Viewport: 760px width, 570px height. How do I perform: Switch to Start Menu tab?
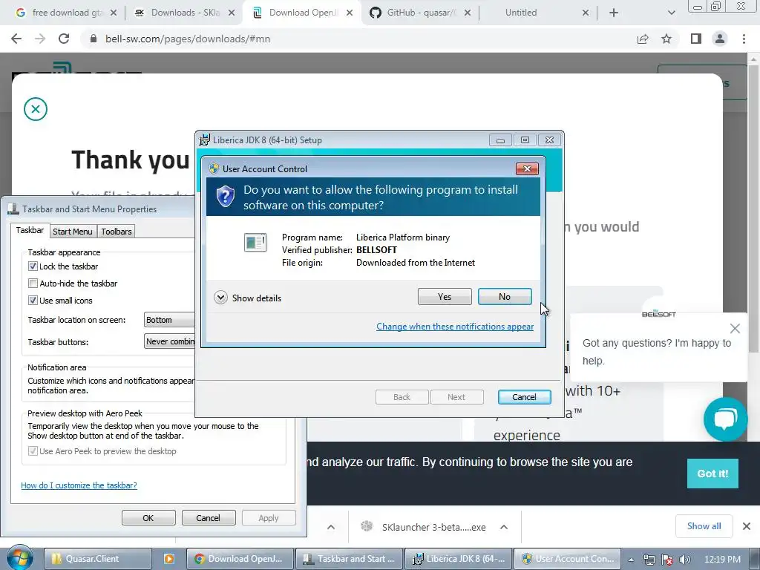coord(72,232)
